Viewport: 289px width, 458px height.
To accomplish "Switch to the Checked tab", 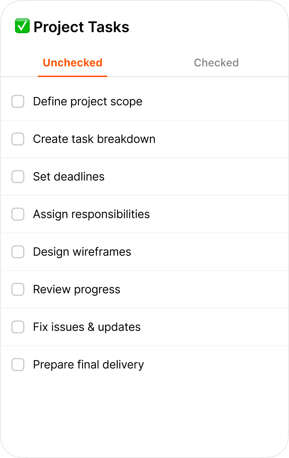I will pyautogui.click(x=216, y=63).
